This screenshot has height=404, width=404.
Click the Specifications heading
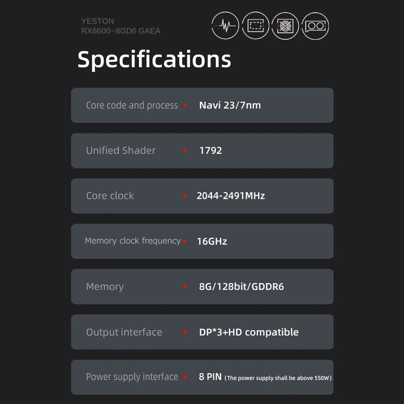(154, 60)
